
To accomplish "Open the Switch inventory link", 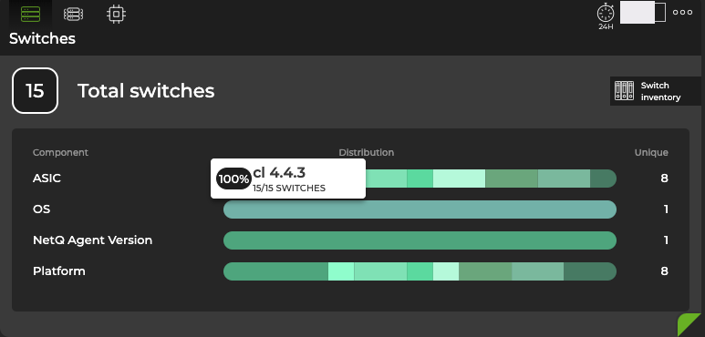I will [x=660, y=91].
